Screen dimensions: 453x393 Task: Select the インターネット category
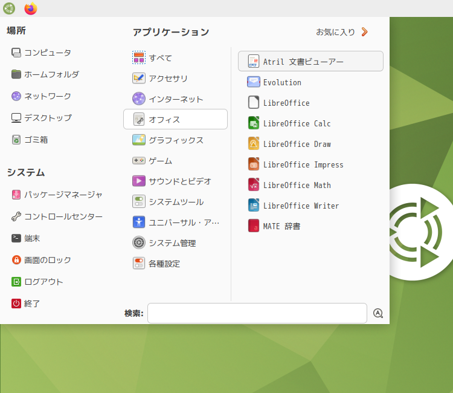point(175,99)
